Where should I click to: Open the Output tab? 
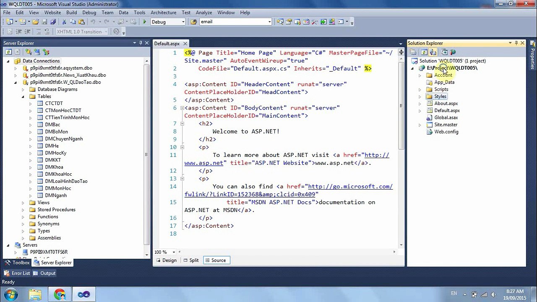pos(44,273)
